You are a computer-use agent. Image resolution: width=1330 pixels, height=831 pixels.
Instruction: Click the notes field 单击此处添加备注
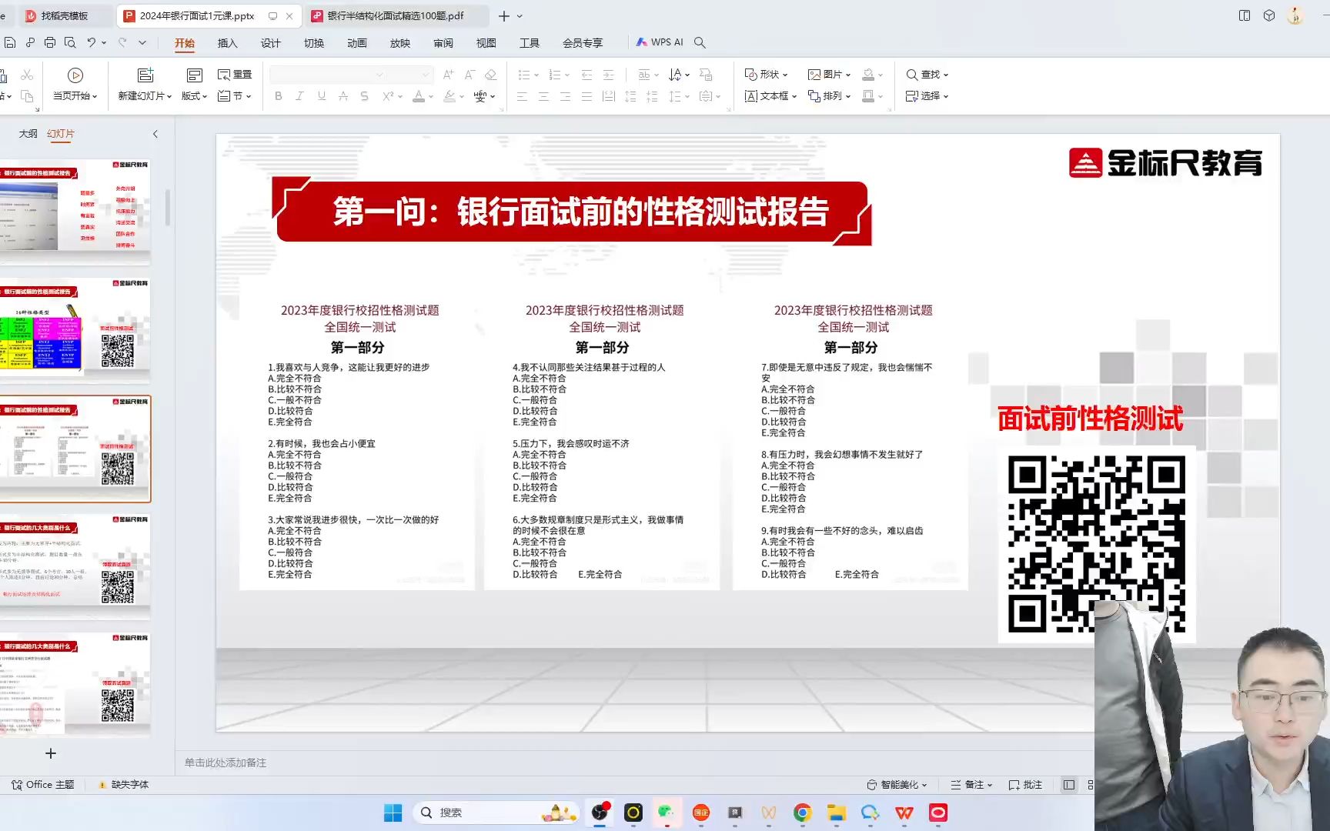point(226,763)
